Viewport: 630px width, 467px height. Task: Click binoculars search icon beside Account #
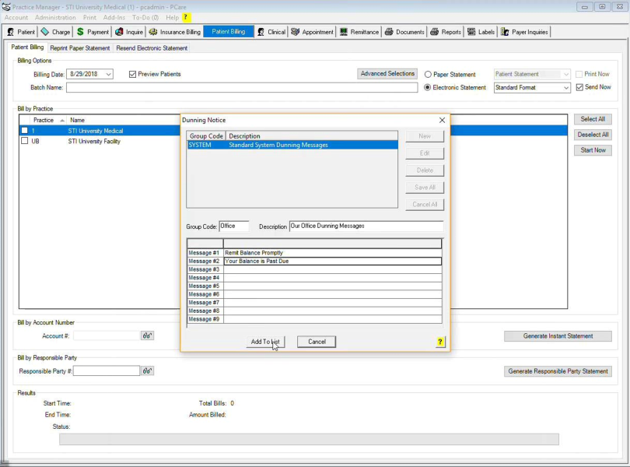click(147, 336)
